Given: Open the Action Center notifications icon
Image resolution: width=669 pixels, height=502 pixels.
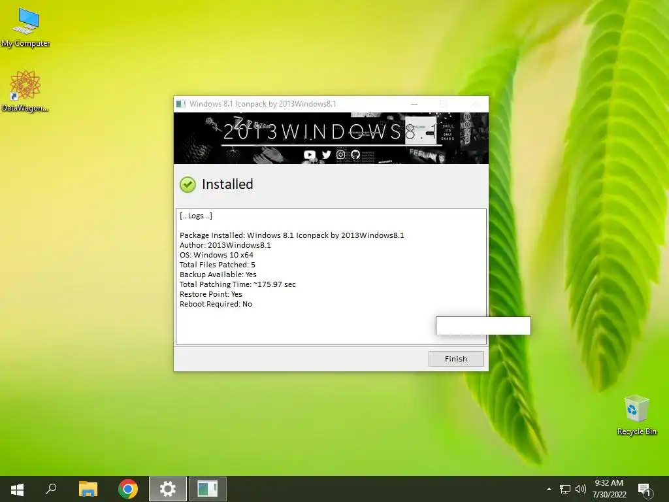Looking at the screenshot, I should 645,489.
